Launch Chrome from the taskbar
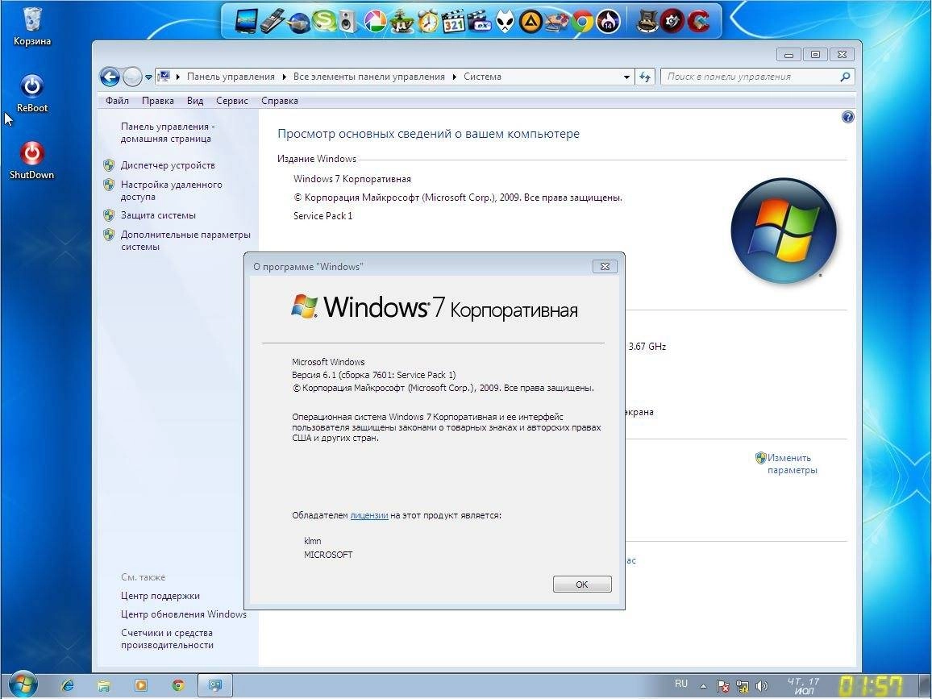 click(x=177, y=685)
